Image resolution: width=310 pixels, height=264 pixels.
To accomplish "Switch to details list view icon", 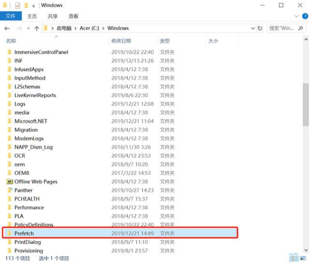I will (294, 258).
